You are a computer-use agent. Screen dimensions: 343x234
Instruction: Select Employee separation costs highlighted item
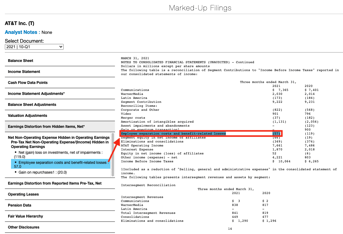61,164
